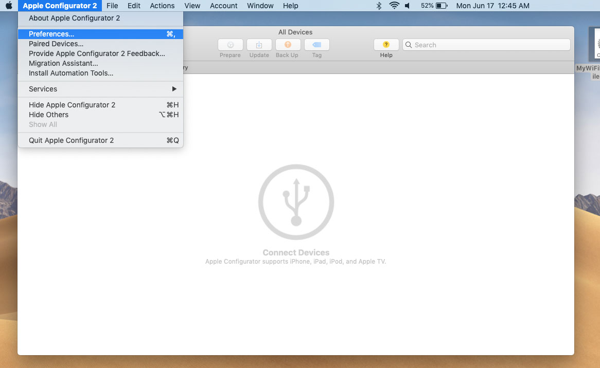Click into the Search field
600x368 pixels.
tap(486, 45)
